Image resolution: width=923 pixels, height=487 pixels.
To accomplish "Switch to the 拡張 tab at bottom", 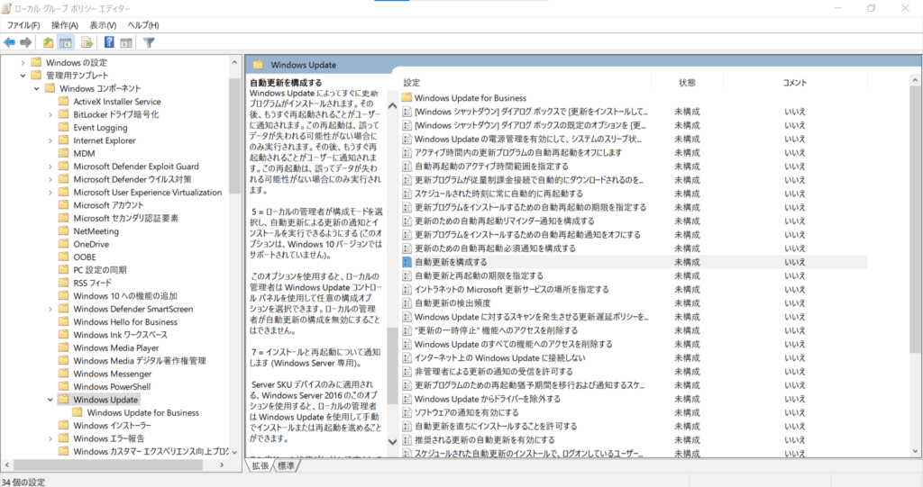I will pos(260,465).
